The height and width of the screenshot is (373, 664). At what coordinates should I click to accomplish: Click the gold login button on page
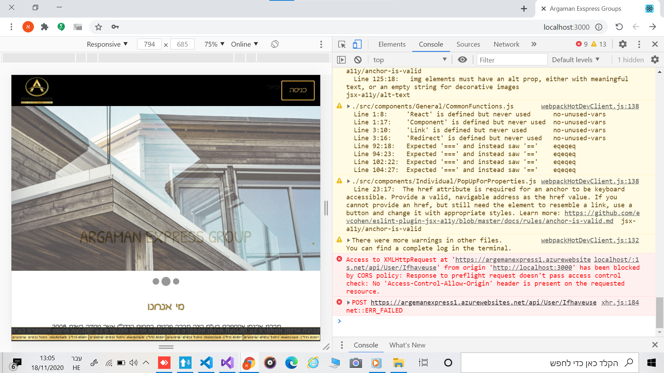298,90
